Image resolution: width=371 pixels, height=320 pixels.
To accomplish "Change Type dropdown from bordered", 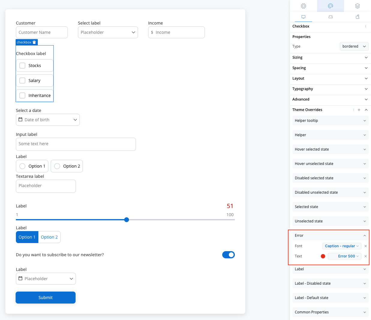I will point(354,46).
